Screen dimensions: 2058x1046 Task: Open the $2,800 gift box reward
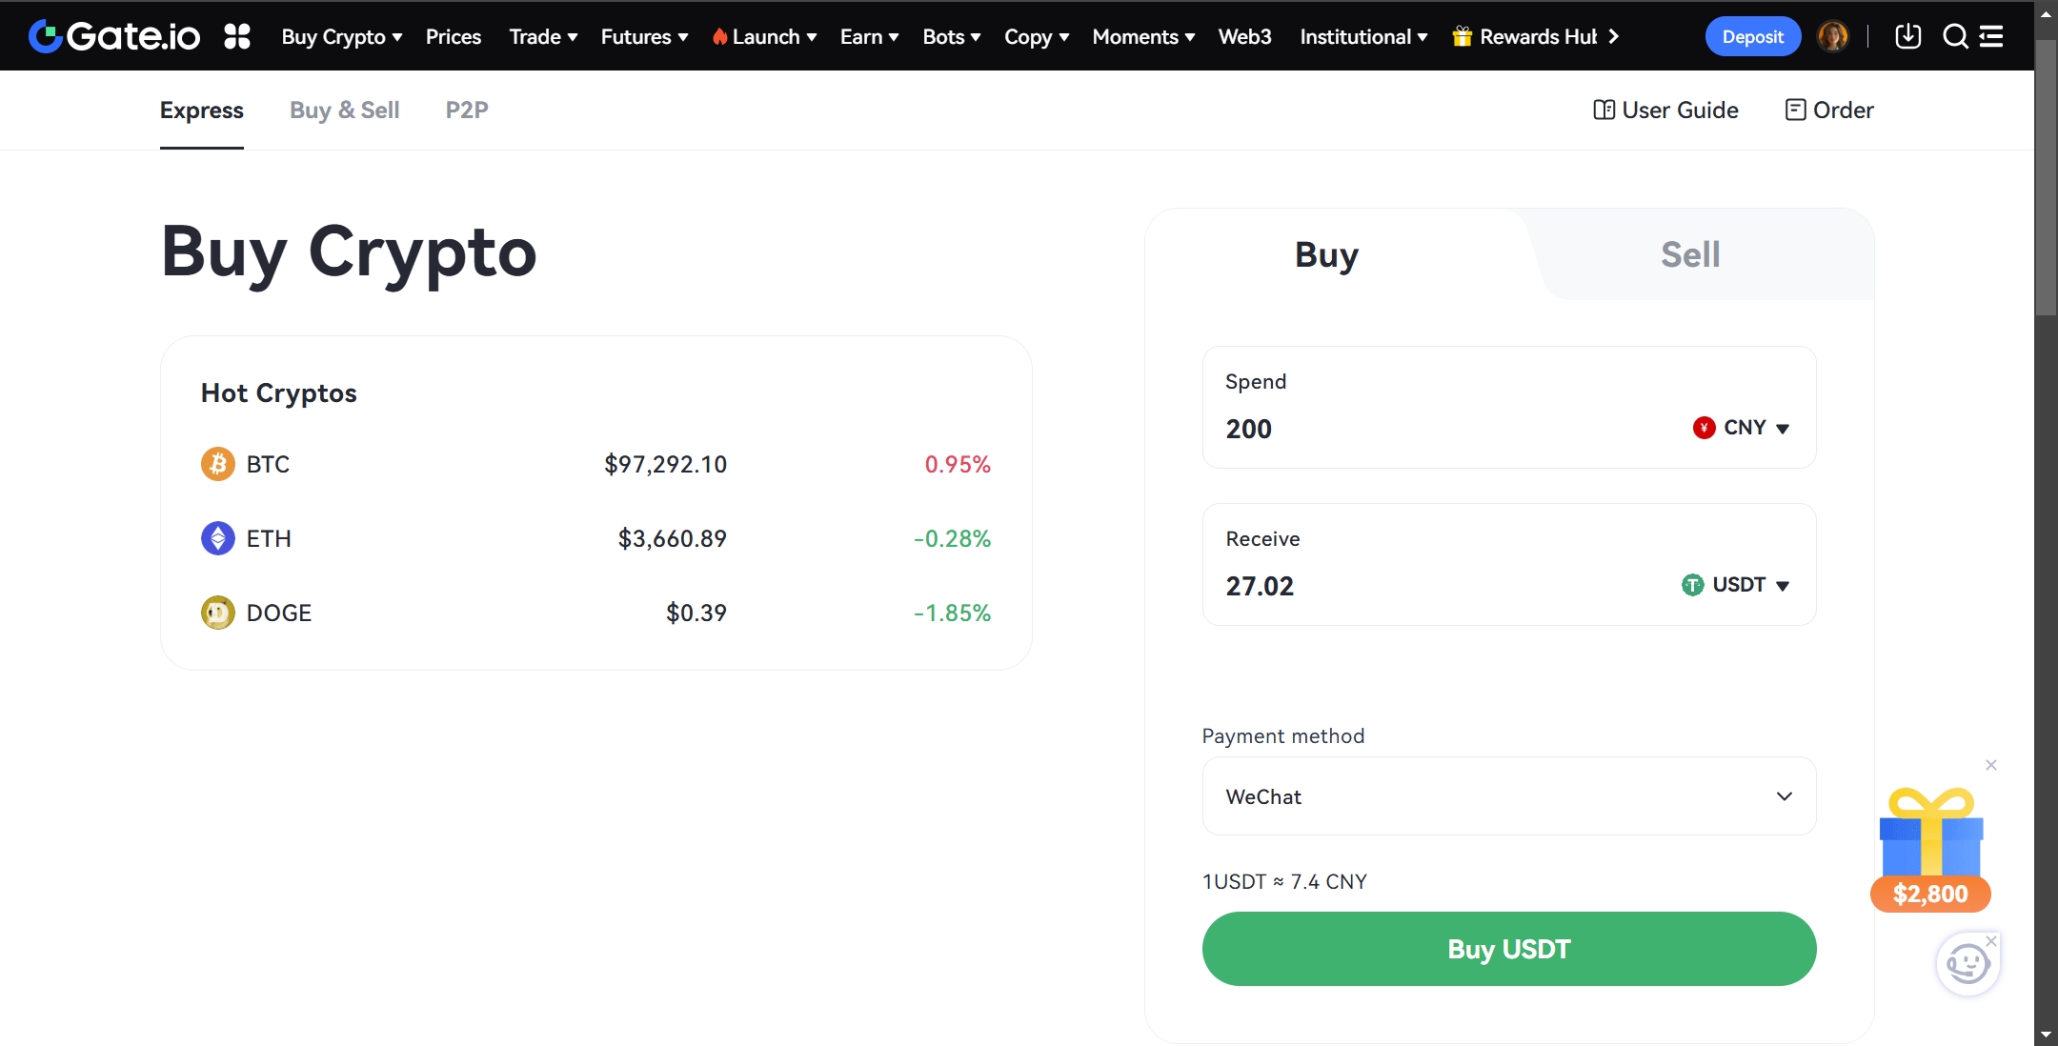tap(1930, 848)
